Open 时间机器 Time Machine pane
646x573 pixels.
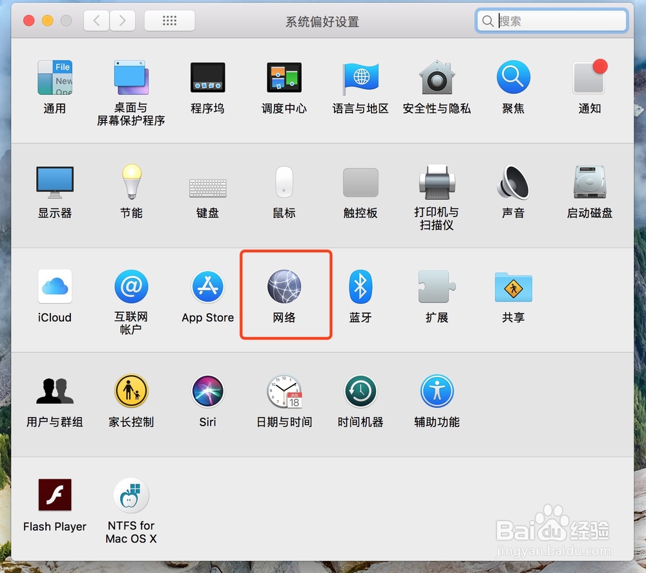pyautogui.click(x=360, y=391)
